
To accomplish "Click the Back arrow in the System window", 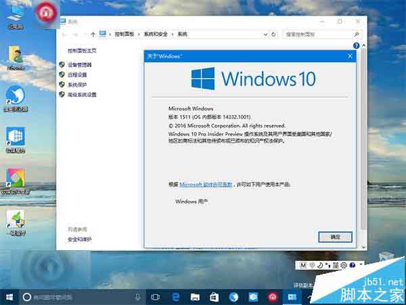I will point(65,35).
